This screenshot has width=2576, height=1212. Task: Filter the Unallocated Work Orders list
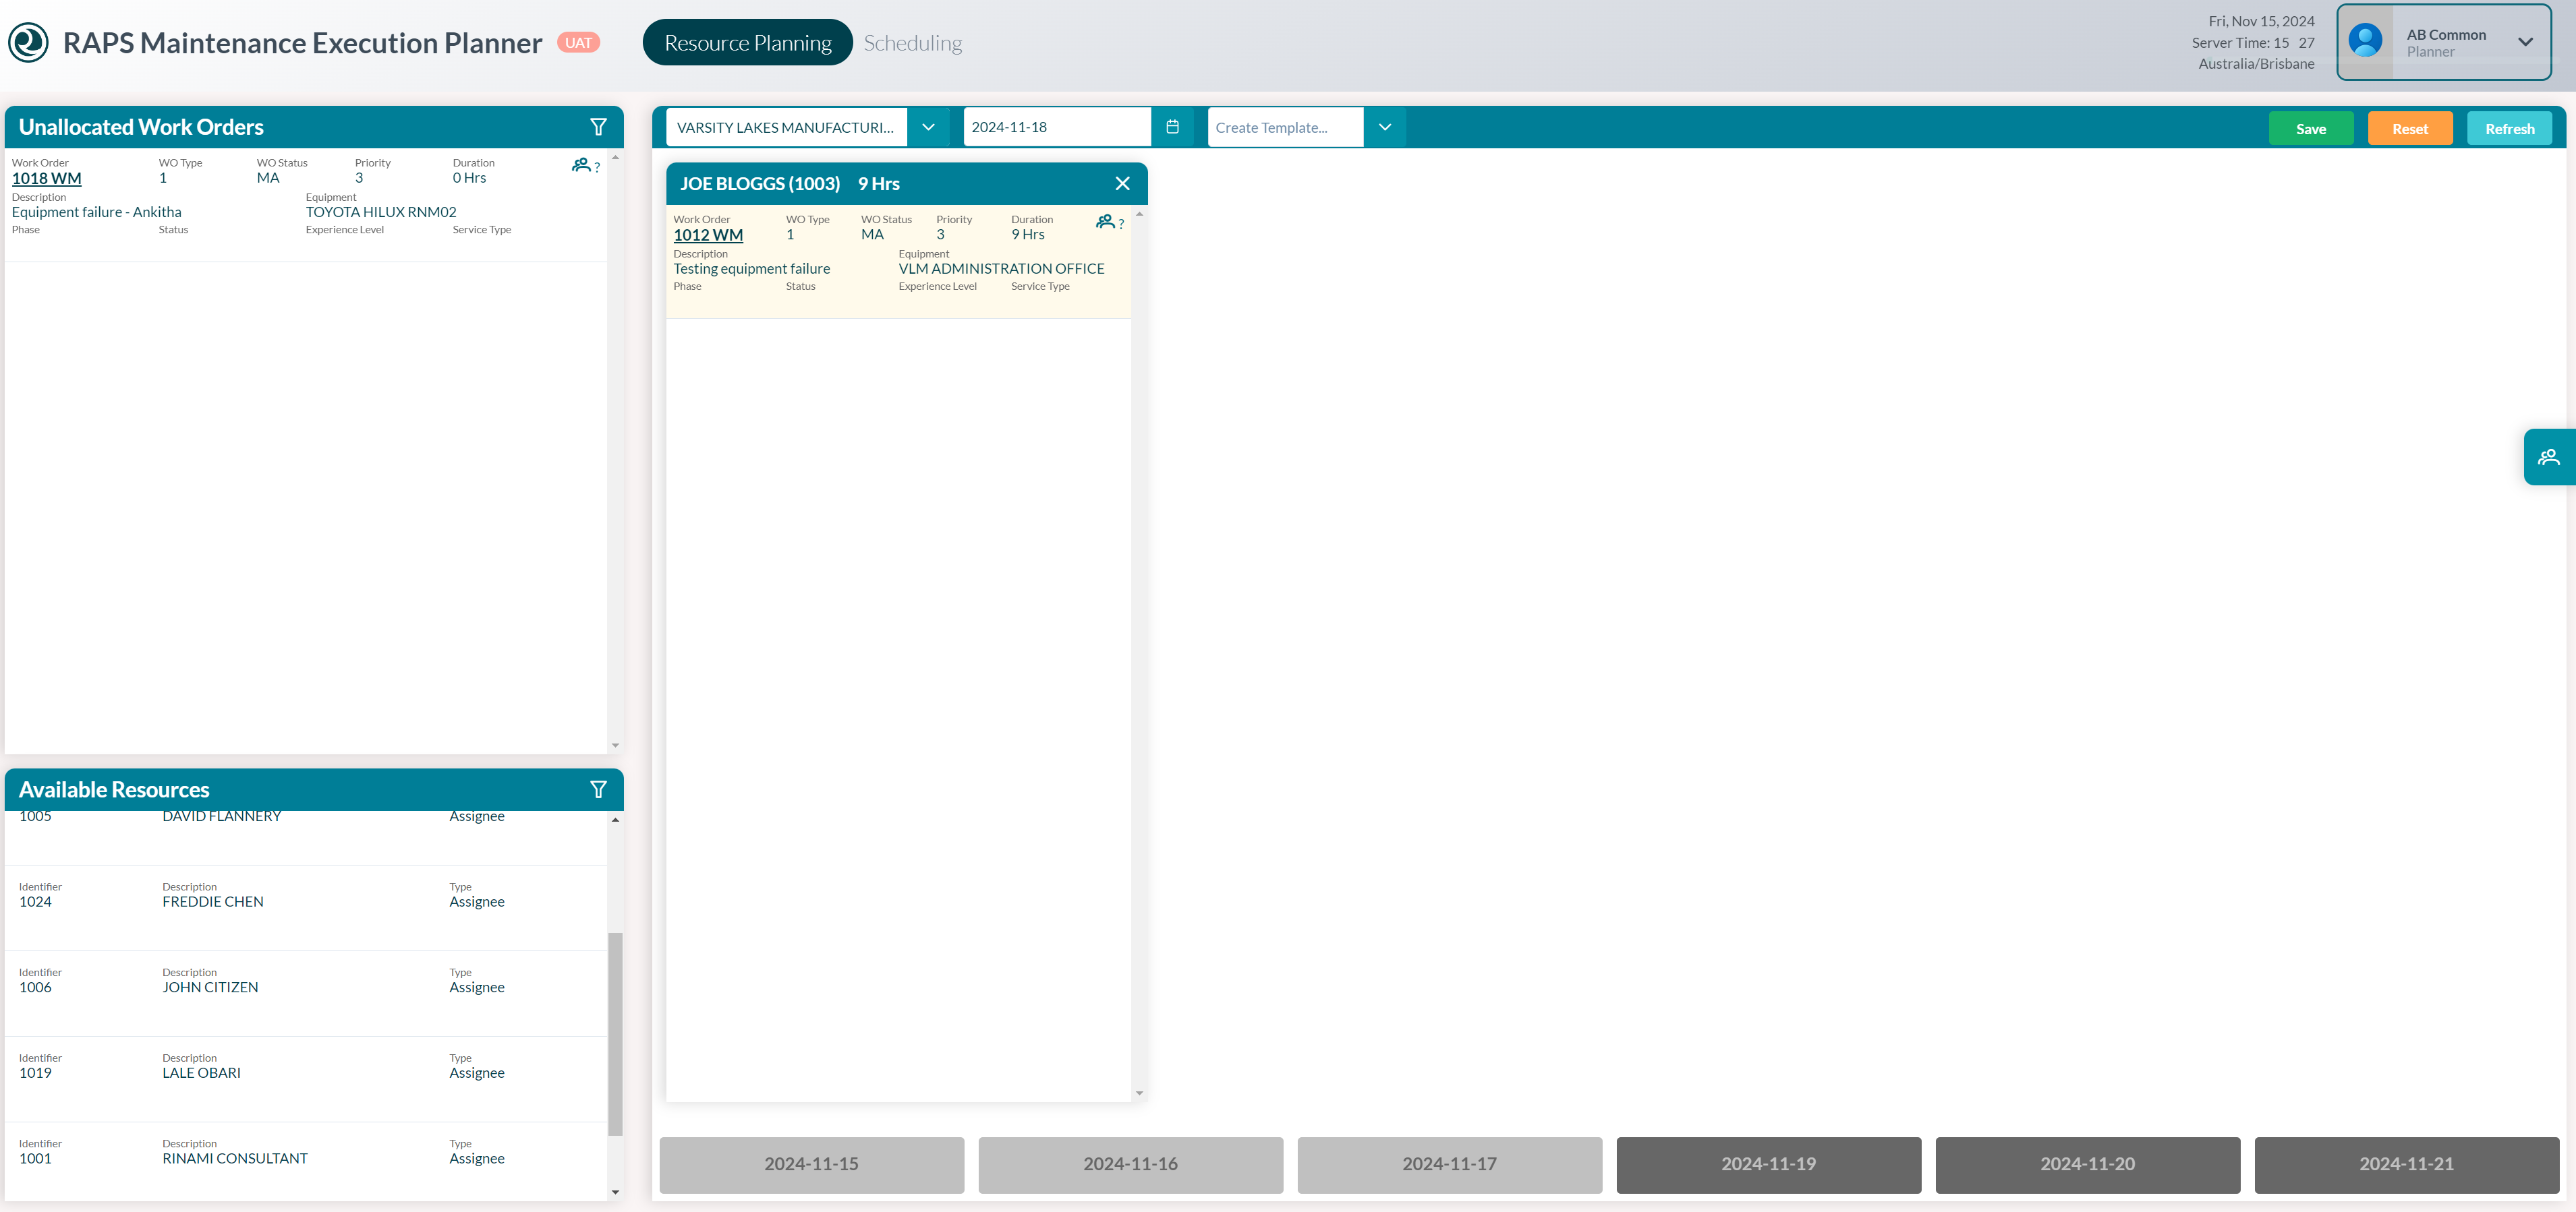(598, 127)
